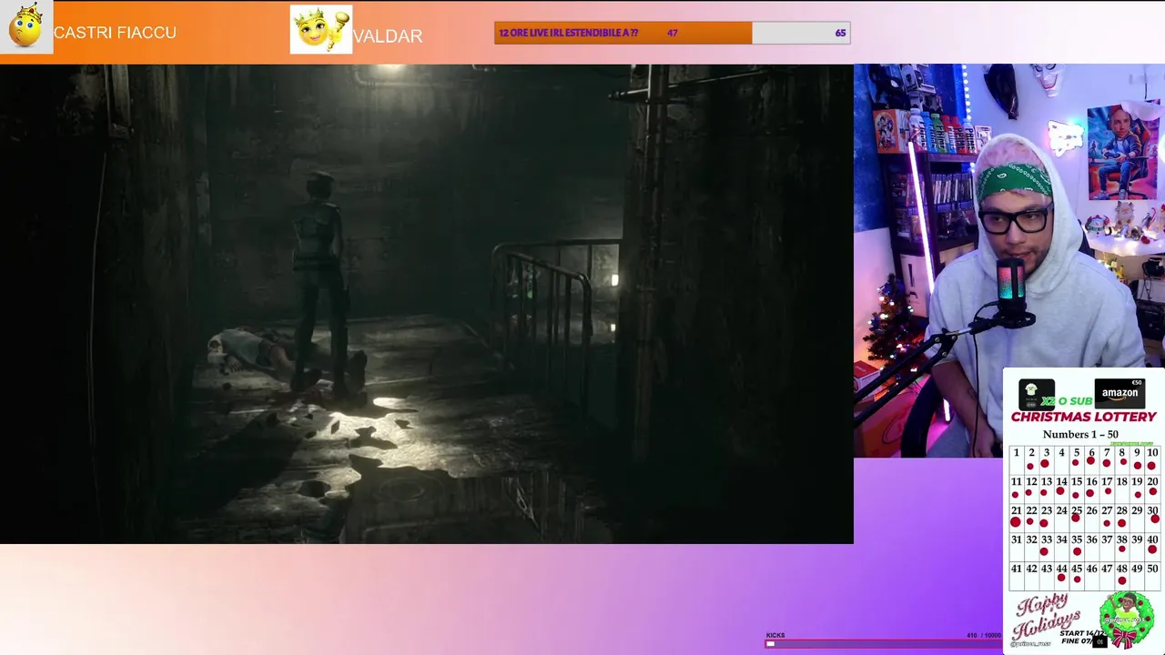Image resolution: width=1165 pixels, height=655 pixels.
Task: Click the t-shirt image in lottery panel
Action: pos(1036,394)
